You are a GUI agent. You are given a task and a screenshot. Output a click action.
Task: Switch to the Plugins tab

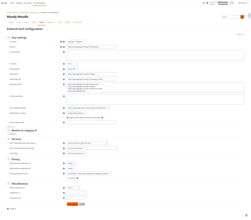[x=42, y=22]
